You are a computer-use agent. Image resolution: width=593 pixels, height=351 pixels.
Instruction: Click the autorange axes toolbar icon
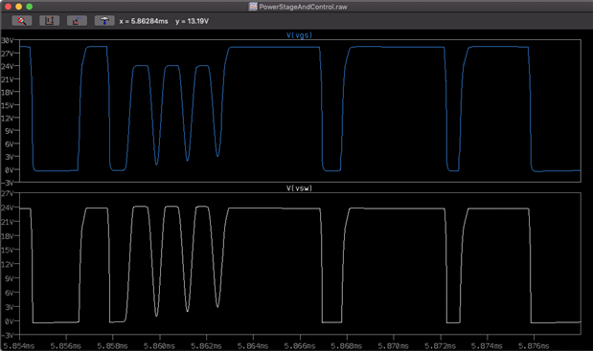pos(49,21)
